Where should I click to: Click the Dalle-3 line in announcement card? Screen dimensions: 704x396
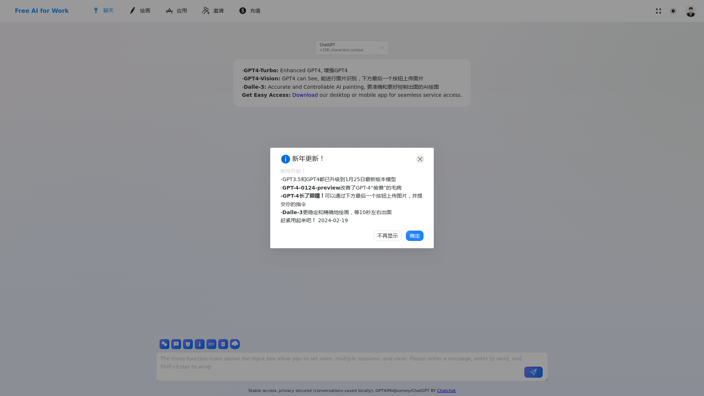click(340, 87)
